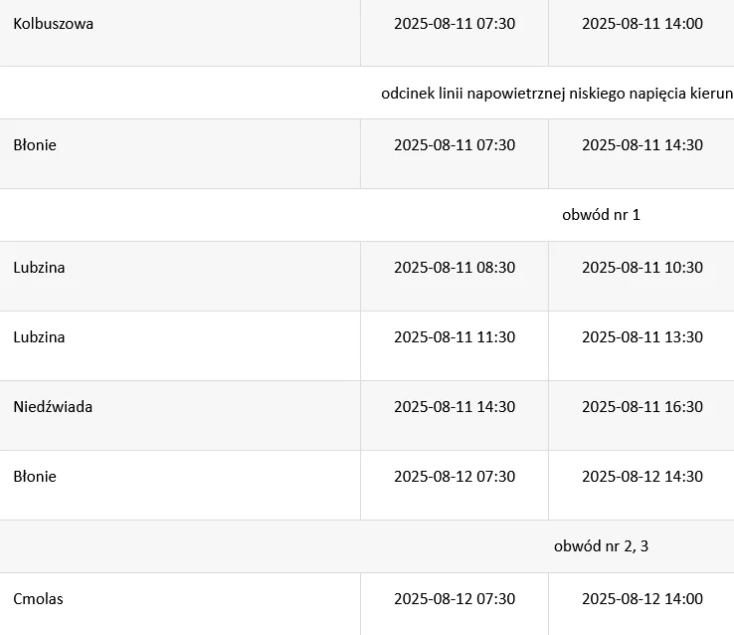Screen dimensions: 734x635
Task: Select the Błonie cell dated 2025-08-12
Action: [x=36, y=477]
